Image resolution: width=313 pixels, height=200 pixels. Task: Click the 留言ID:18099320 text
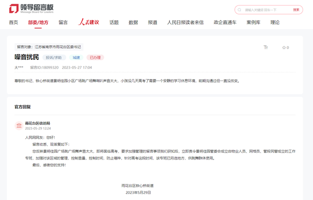44,68
